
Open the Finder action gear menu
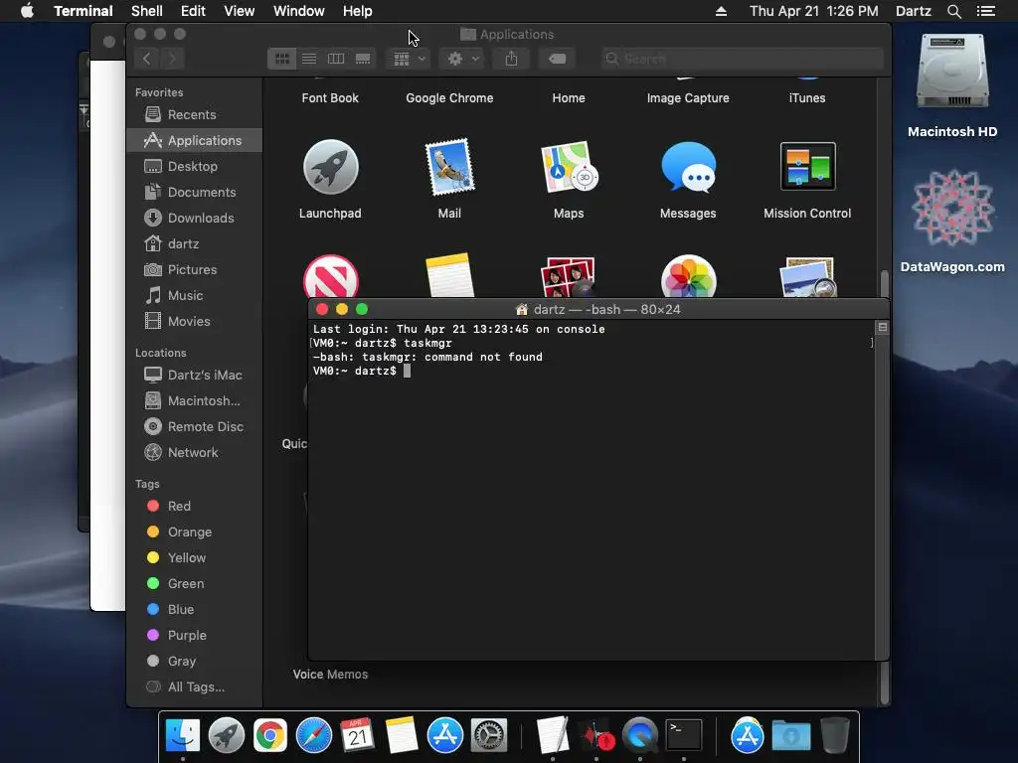coord(462,59)
